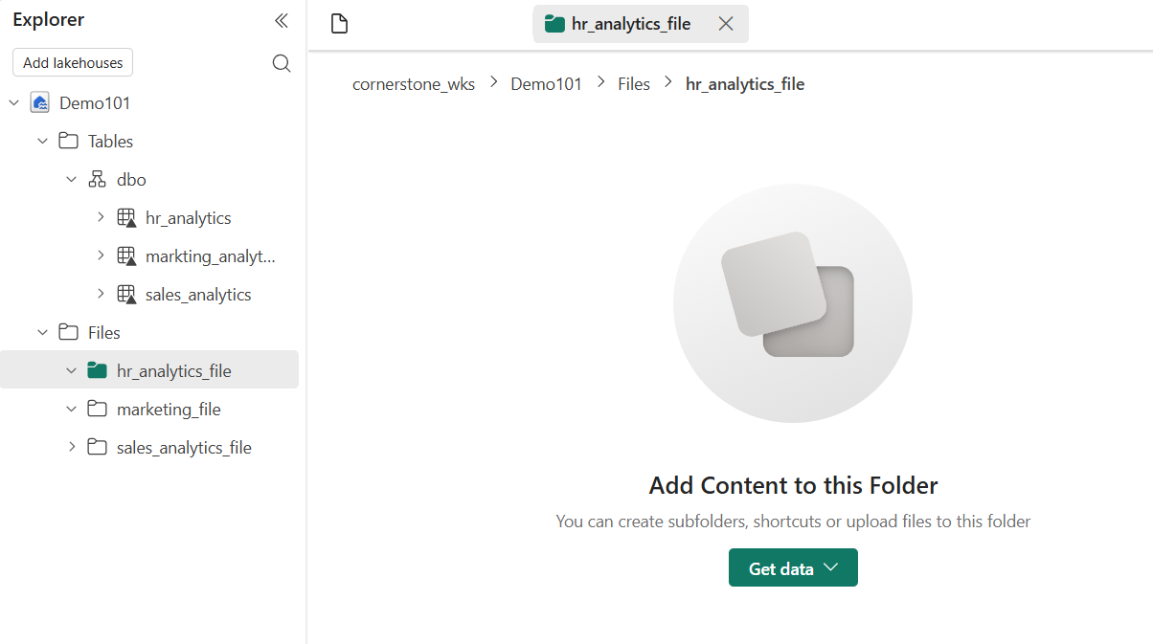Click the hr_analytics table icon
The width and height of the screenshot is (1153, 644).
coord(126,218)
